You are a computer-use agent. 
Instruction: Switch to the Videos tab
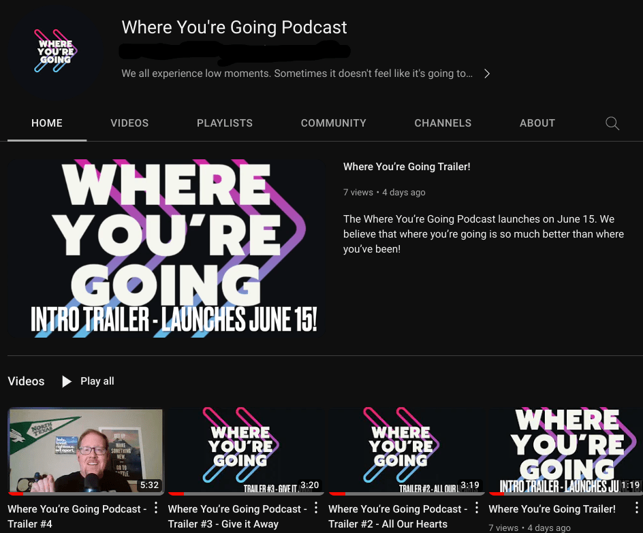(x=129, y=123)
